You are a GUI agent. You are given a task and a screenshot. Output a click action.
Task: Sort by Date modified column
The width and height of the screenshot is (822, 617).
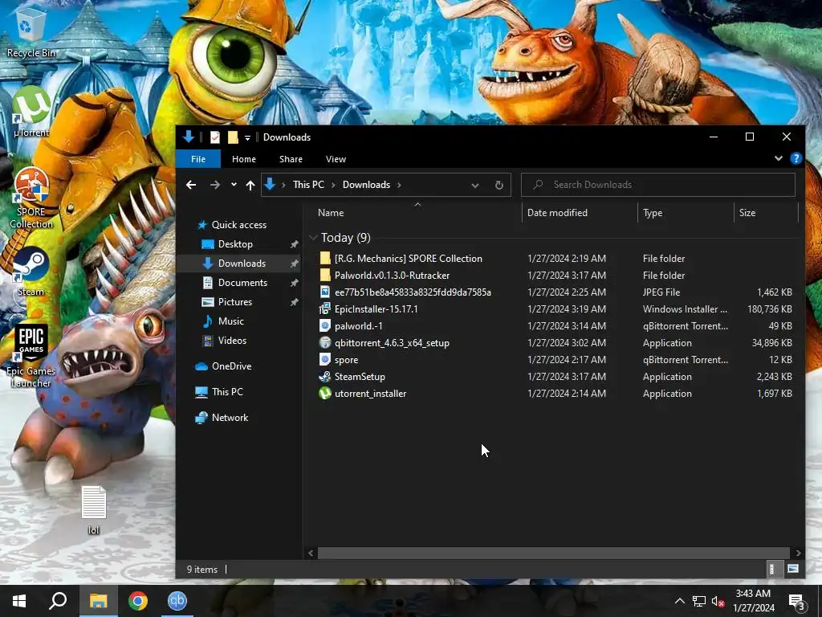580,212
